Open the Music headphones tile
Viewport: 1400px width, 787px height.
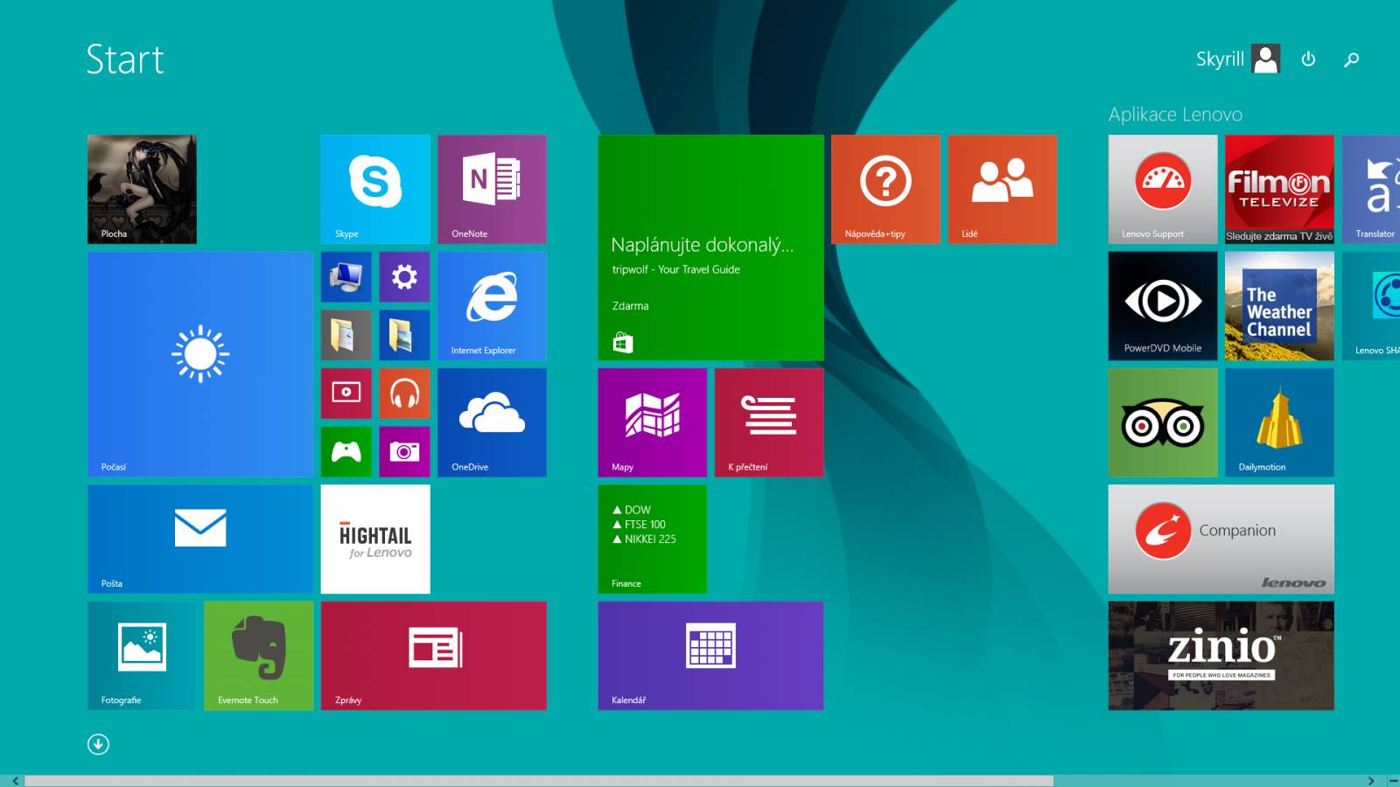coord(404,393)
